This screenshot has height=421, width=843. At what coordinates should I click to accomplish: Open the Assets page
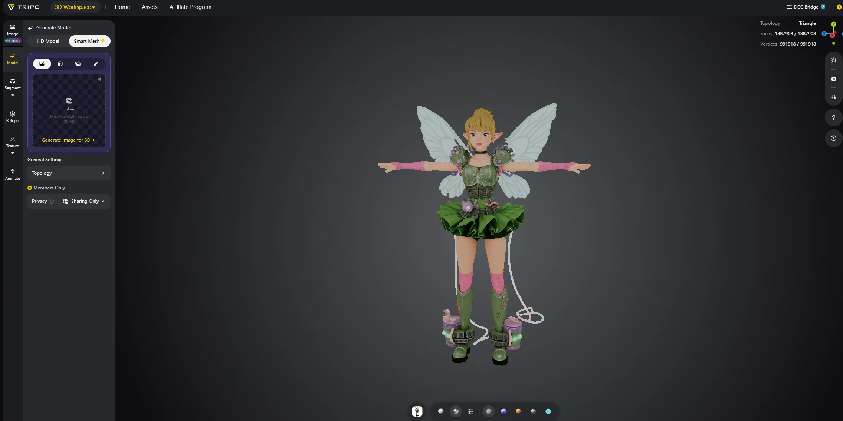click(150, 7)
